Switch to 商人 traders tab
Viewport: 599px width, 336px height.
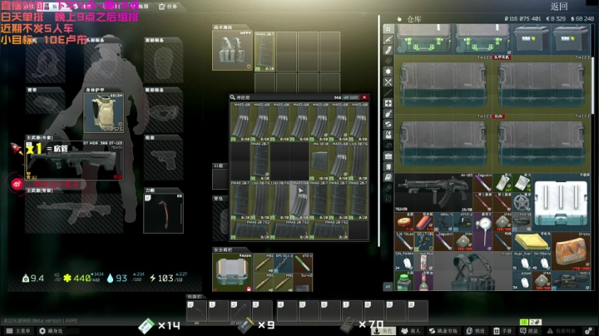pyautogui.click(x=411, y=331)
